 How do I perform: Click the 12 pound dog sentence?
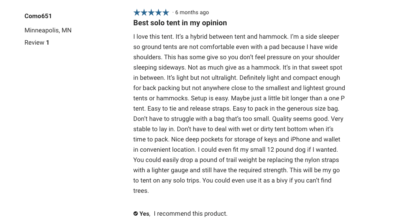(x=268, y=150)
